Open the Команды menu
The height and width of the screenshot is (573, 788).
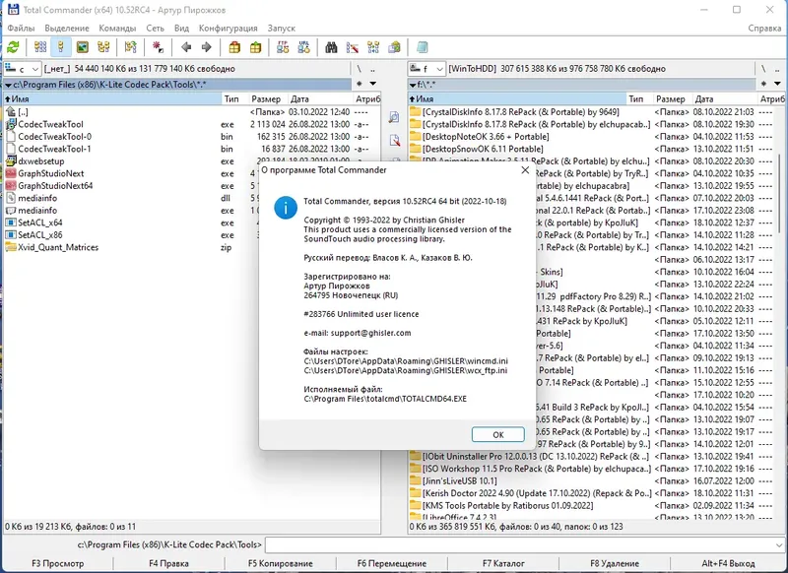[117, 29]
